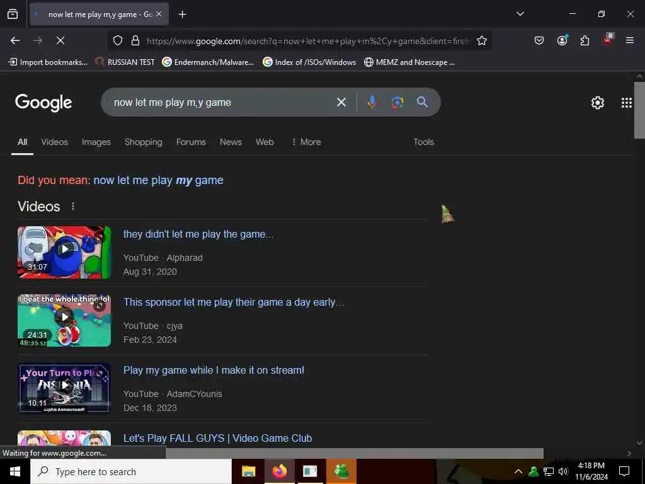645x484 pixels.
Task: Bookmark this page with the star icon
Action: (482, 40)
